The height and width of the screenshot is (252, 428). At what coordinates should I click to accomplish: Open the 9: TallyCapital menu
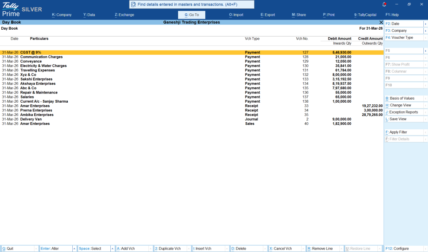(x=365, y=15)
